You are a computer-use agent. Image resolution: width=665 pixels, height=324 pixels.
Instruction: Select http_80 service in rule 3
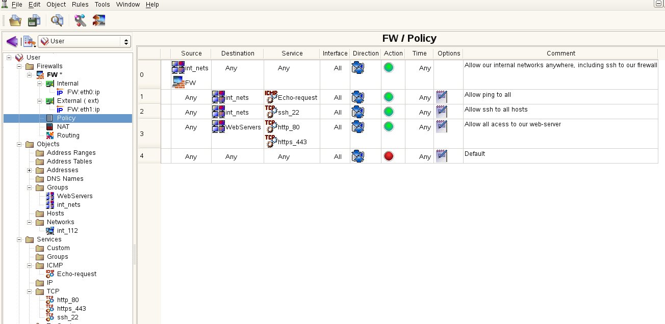coord(283,126)
